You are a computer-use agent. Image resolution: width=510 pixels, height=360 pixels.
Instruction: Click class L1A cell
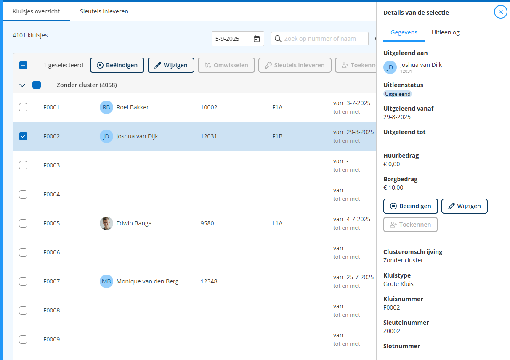tap(277, 223)
